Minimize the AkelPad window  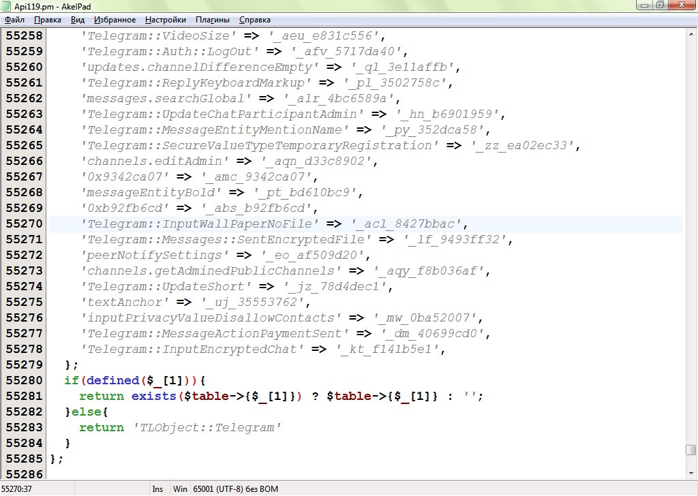click(644, 5)
